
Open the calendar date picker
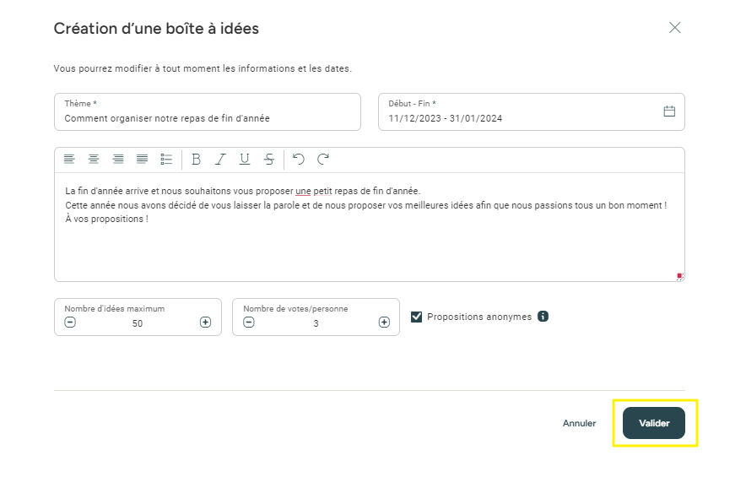[669, 111]
